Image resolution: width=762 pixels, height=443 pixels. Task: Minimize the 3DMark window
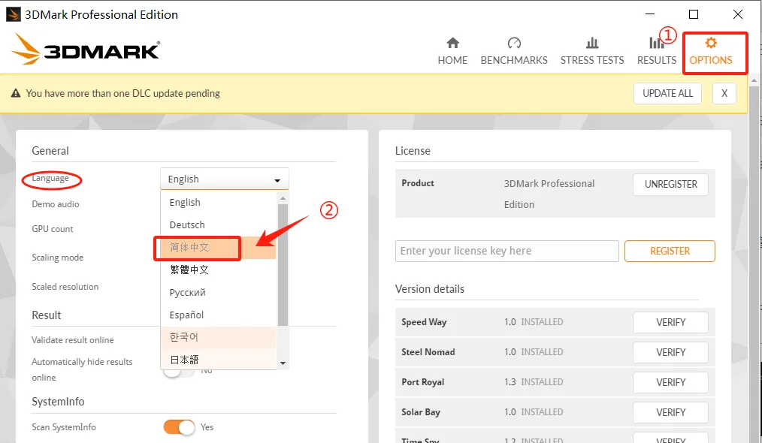tap(650, 14)
